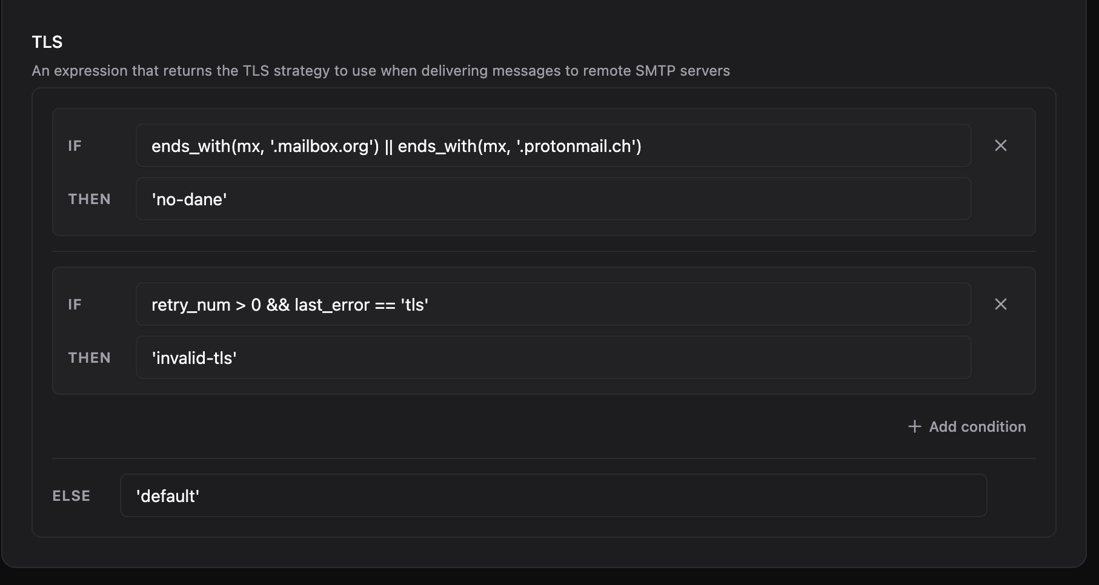Image resolution: width=1099 pixels, height=585 pixels.
Task: Click the TLS strategy description text
Action: click(380, 71)
